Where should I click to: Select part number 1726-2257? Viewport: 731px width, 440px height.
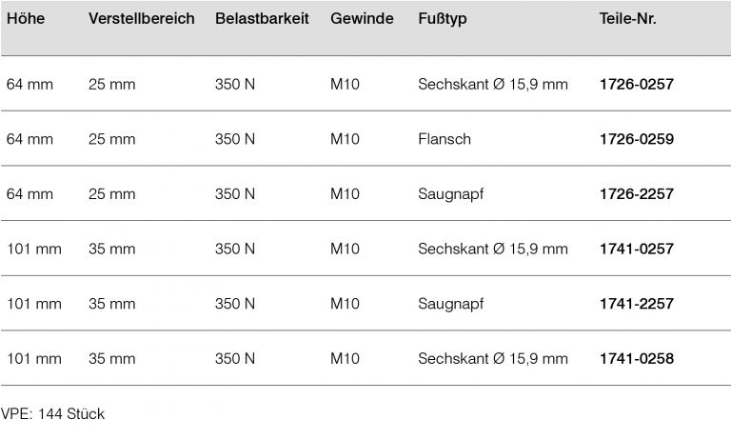637,194
